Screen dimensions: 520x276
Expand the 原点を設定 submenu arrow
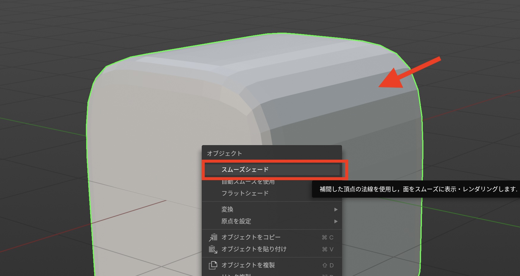click(336, 221)
